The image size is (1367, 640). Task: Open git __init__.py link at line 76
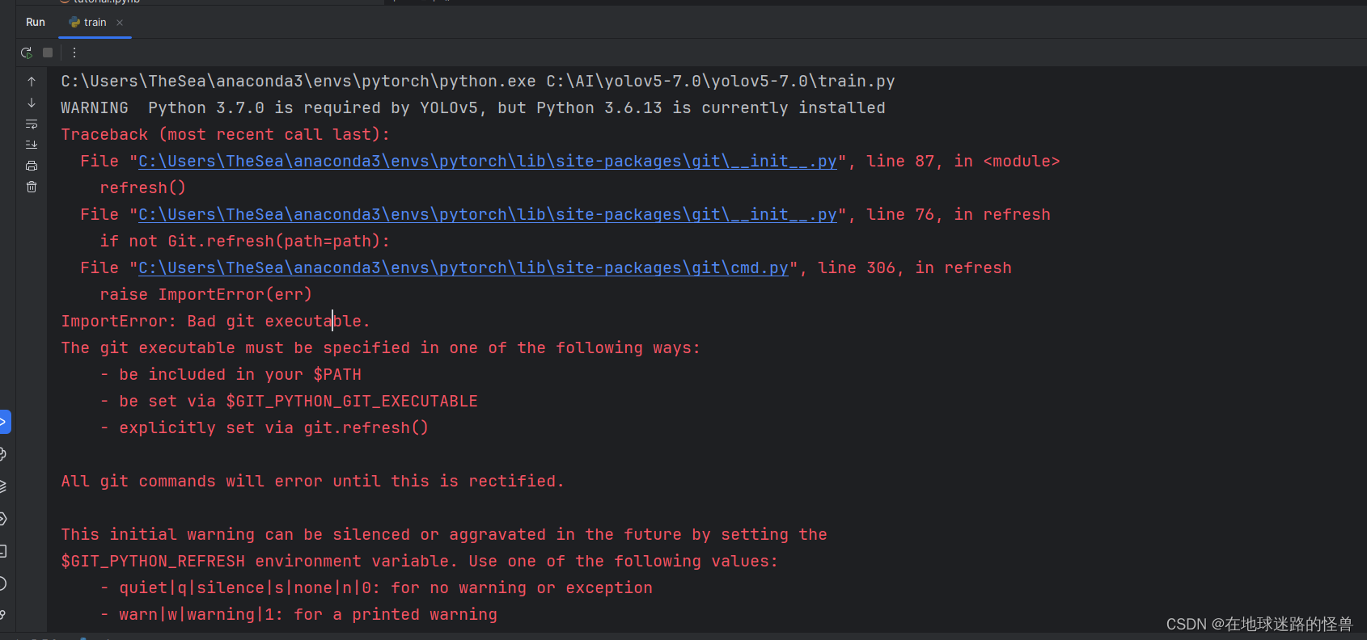[x=488, y=215]
